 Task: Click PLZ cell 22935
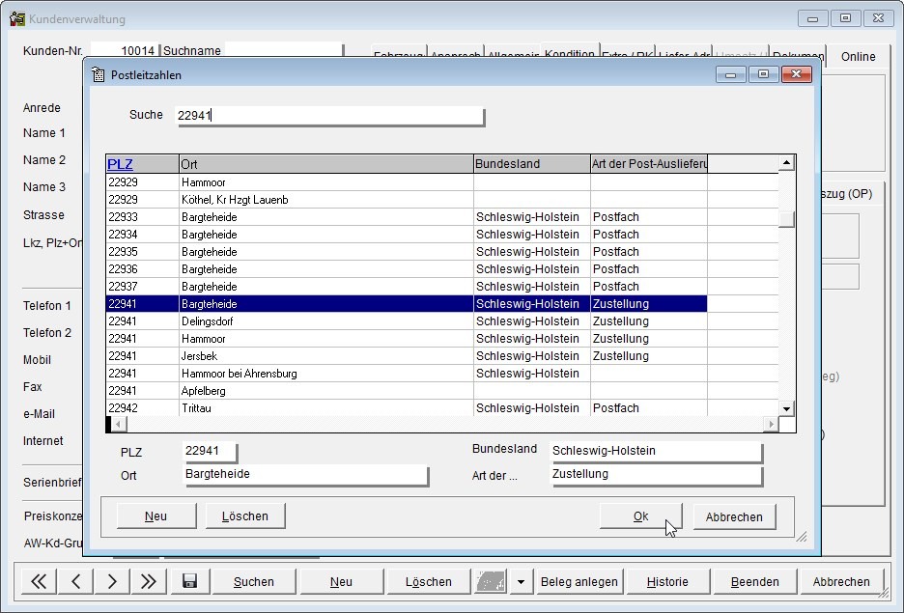coord(142,252)
